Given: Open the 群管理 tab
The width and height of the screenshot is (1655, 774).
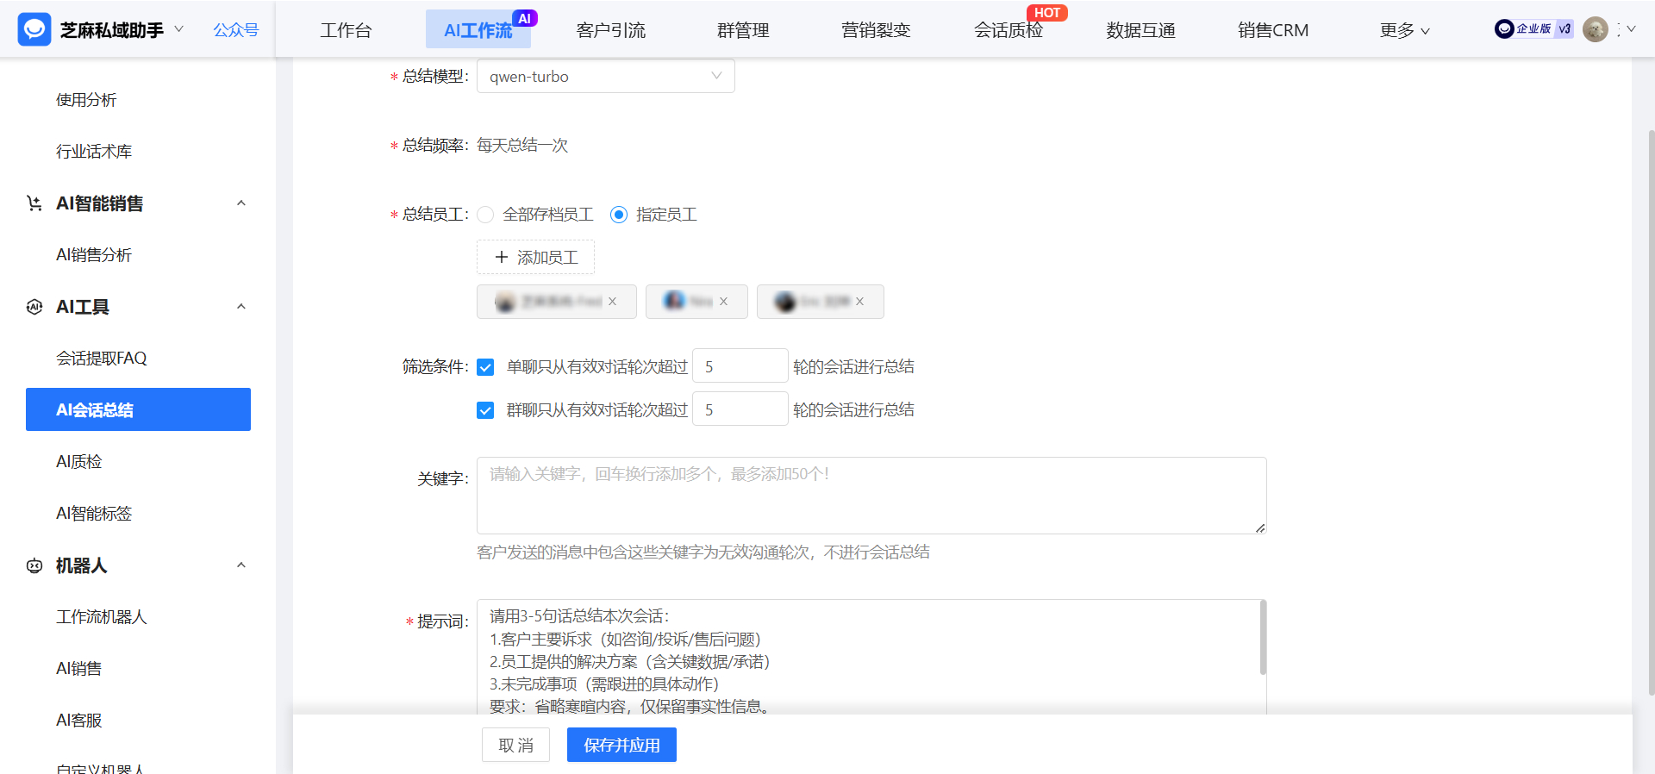Looking at the screenshot, I should (743, 30).
